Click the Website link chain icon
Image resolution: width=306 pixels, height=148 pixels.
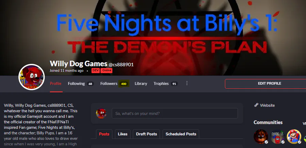(x=256, y=105)
